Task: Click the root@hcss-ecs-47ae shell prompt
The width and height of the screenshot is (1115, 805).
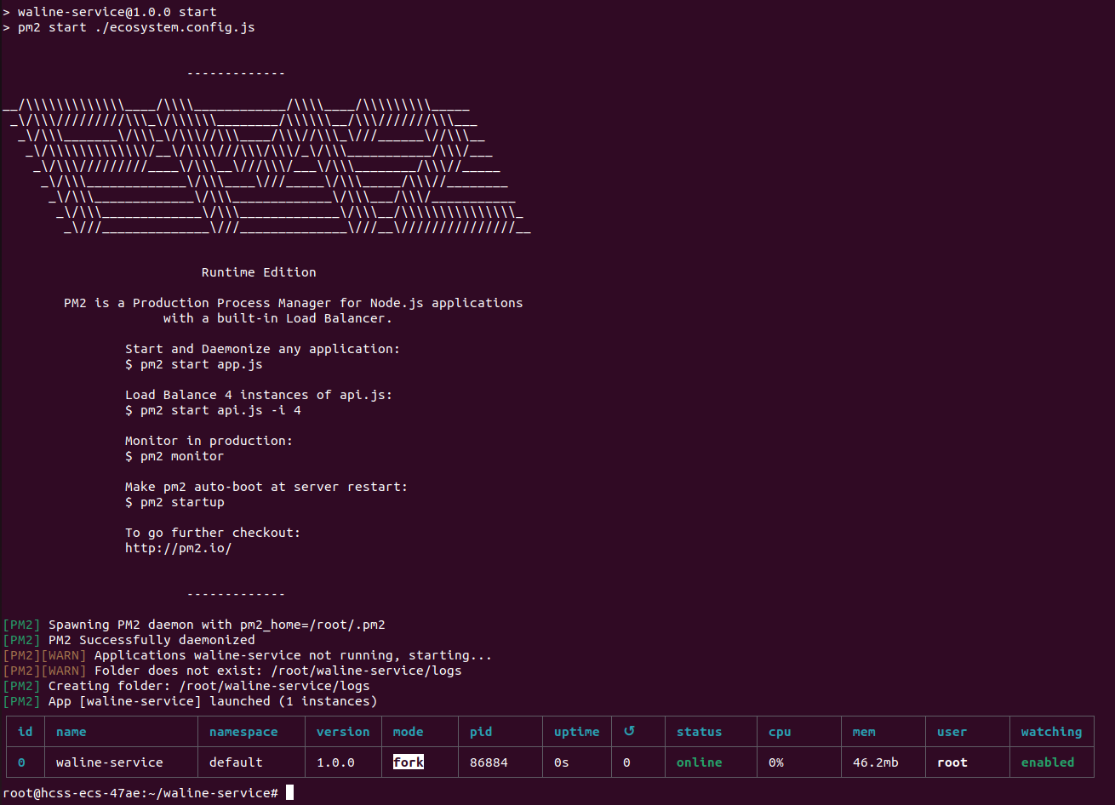Action: click(x=68, y=792)
